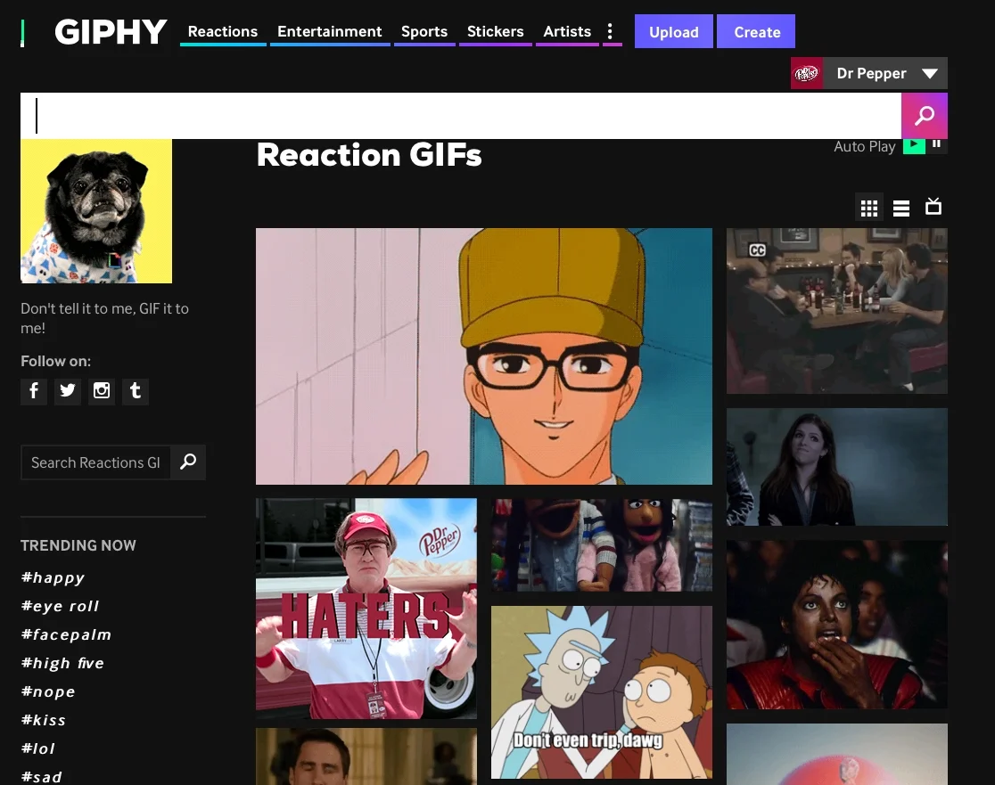The width and height of the screenshot is (995, 785).
Task: Click the Dr Pepper avatar icon
Action: [x=807, y=73]
